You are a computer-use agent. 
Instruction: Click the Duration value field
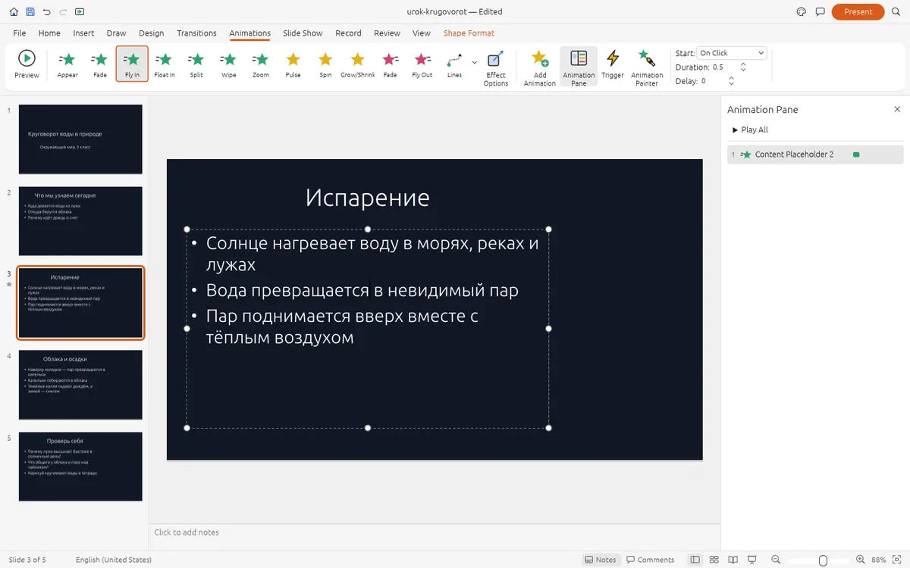pyautogui.click(x=724, y=67)
